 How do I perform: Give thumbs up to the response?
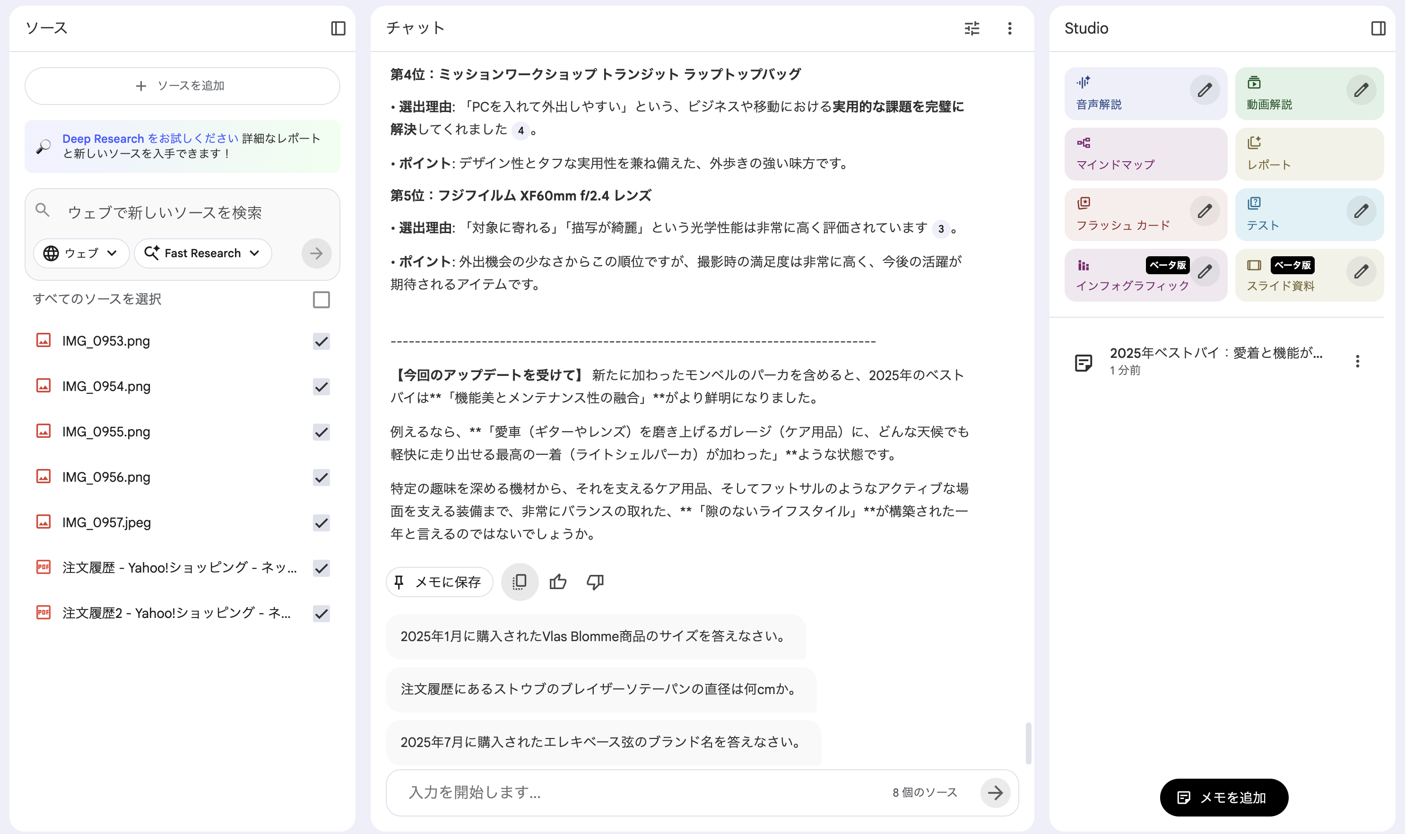point(558,582)
